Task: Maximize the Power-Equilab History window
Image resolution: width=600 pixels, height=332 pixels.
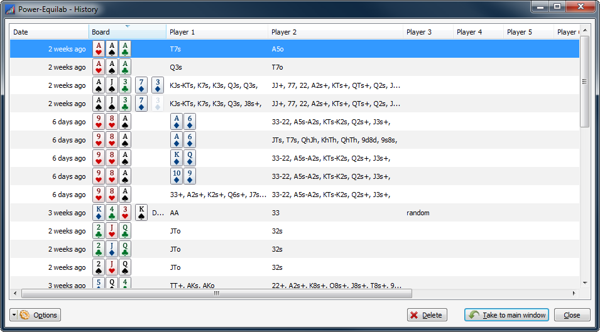Action: click(557, 6)
